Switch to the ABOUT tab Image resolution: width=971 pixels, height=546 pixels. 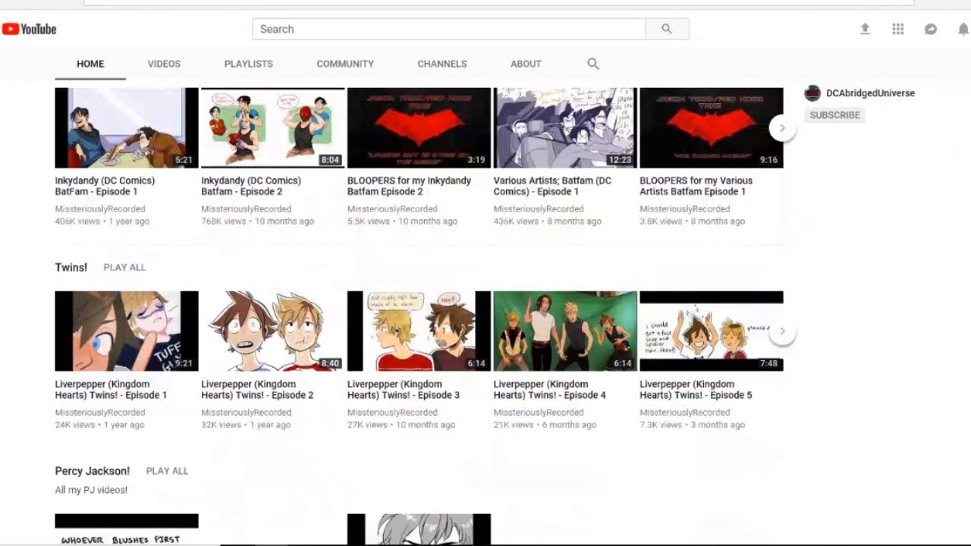tap(526, 64)
